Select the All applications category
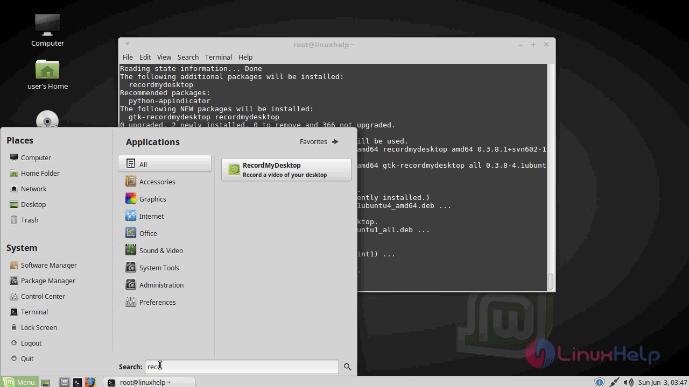This screenshot has height=387, width=689. coord(165,164)
